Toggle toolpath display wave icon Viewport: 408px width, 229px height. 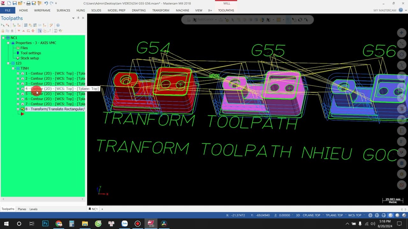tap(7, 31)
